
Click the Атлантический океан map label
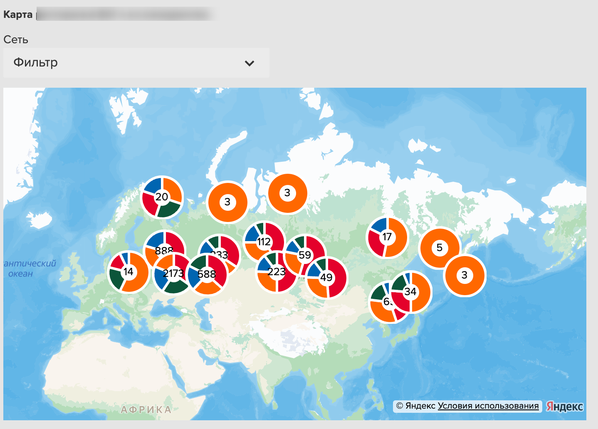30,269
